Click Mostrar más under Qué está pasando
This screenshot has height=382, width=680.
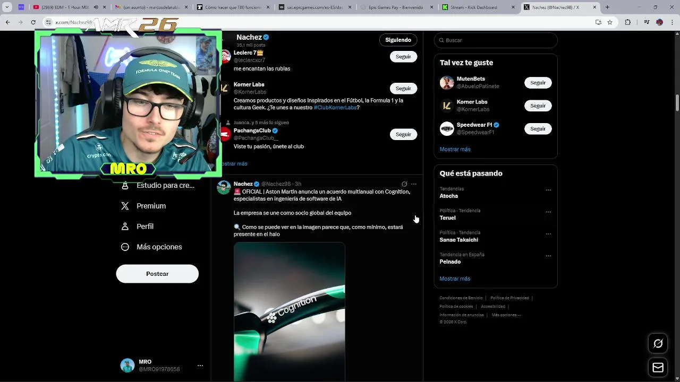pyautogui.click(x=455, y=279)
